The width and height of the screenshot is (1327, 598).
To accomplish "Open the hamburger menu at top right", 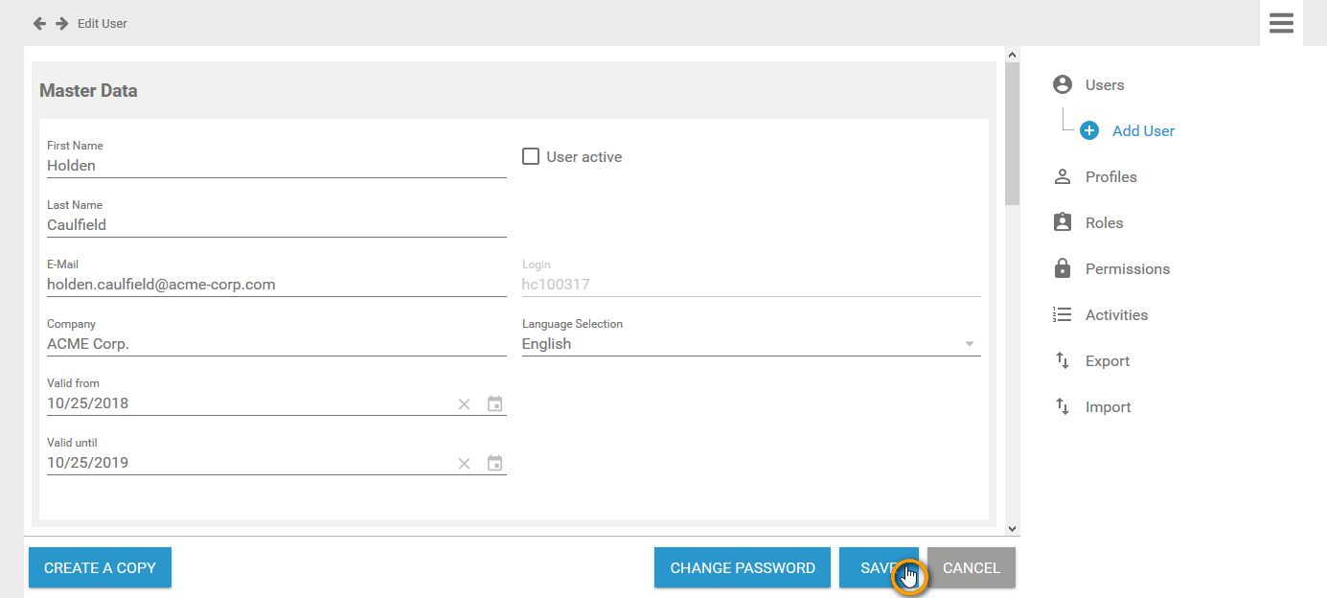I will coord(1281,23).
